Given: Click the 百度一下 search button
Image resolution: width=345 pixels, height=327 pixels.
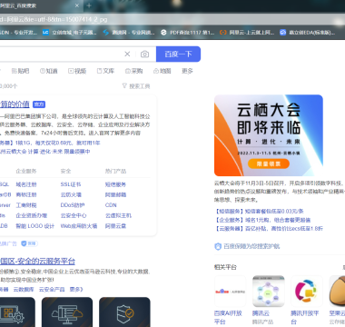Looking at the screenshot, I should pyautogui.click(x=178, y=54).
